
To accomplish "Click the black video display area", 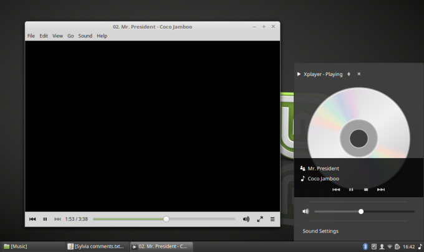I will [153, 126].
